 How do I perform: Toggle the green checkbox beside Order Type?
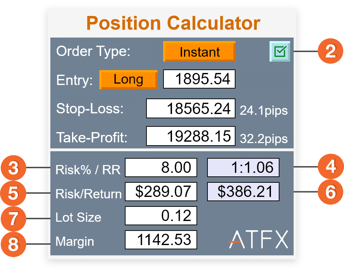(280, 51)
